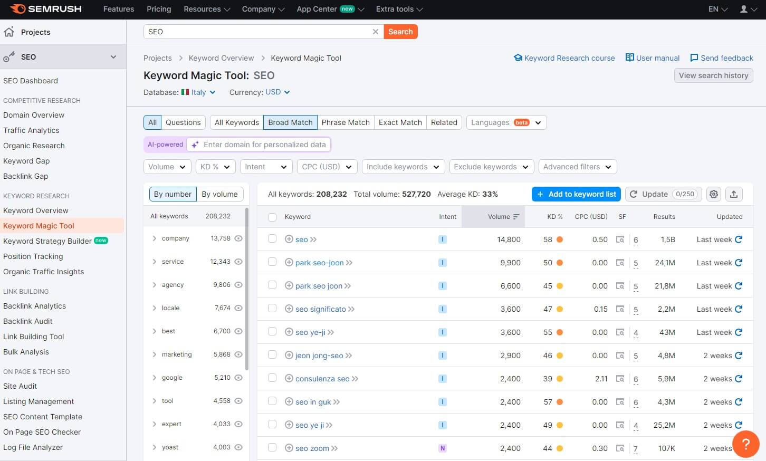This screenshot has width=766, height=461.
Task: Expand the 'service' keyword group
Action: (x=155, y=262)
